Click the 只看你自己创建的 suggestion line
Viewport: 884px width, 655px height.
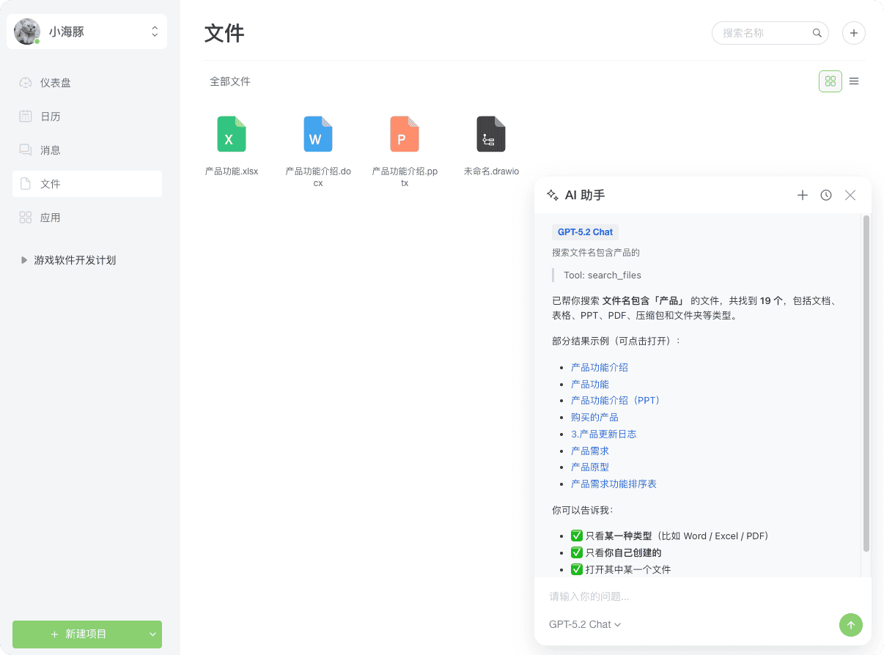coord(616,552)
